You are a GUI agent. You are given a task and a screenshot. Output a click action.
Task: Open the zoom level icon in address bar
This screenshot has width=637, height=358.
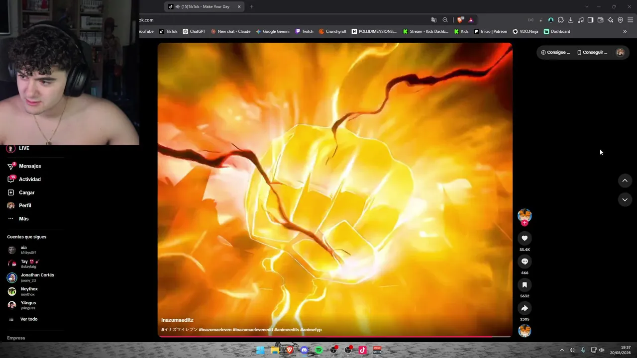tap(445, 20)
